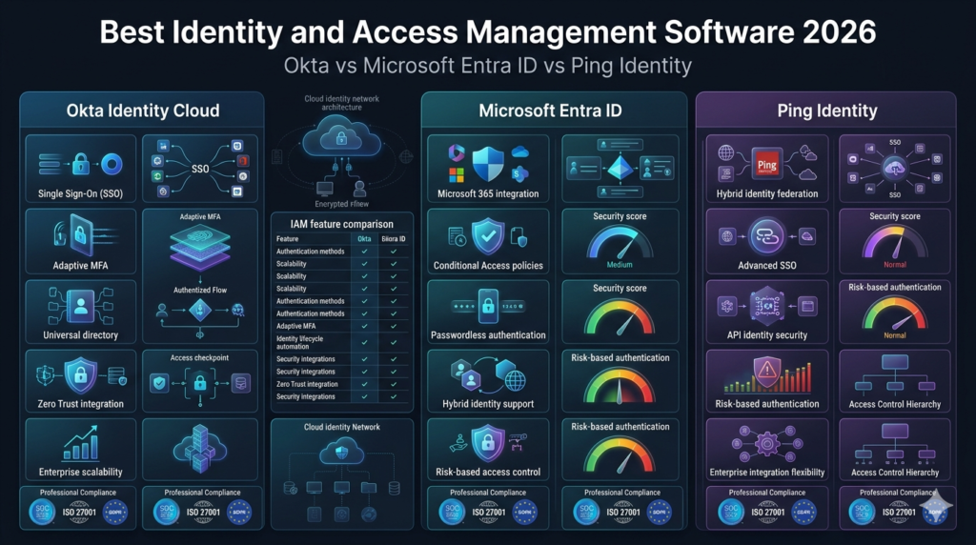Click SOC badge below Risk-based access control card
This screenshot has width=976, height=545.
(453, 512)
